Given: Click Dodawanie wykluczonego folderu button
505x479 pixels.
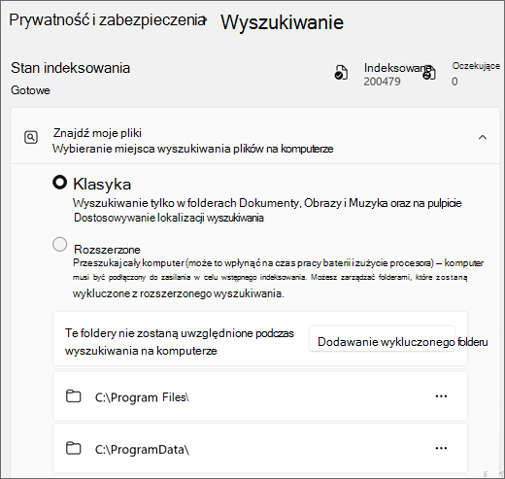Looking at the screenshot, I should point(383,339).
